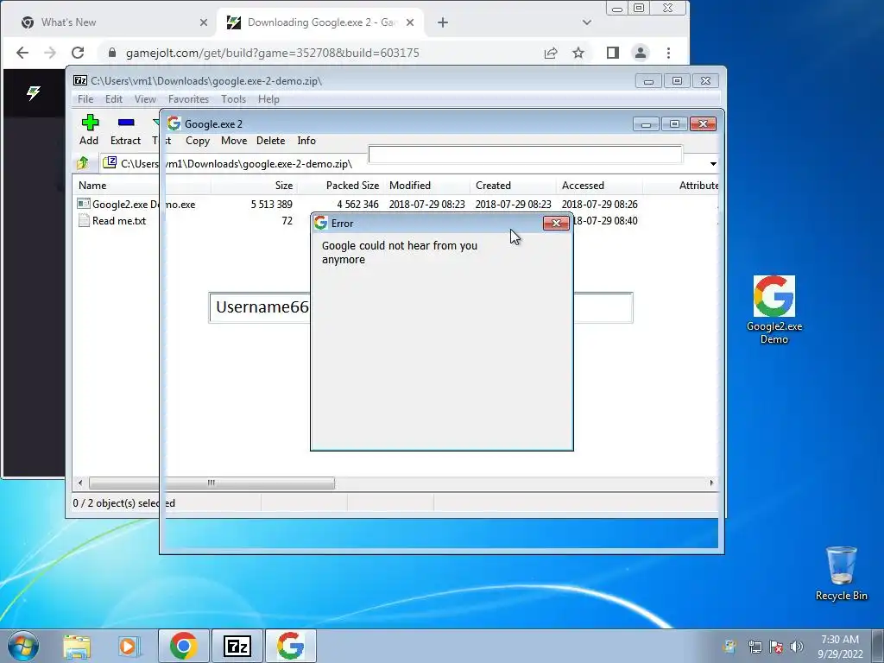
Task: Click the scrollbar right arrow in 7-Zip
Action: click(711, 483)
